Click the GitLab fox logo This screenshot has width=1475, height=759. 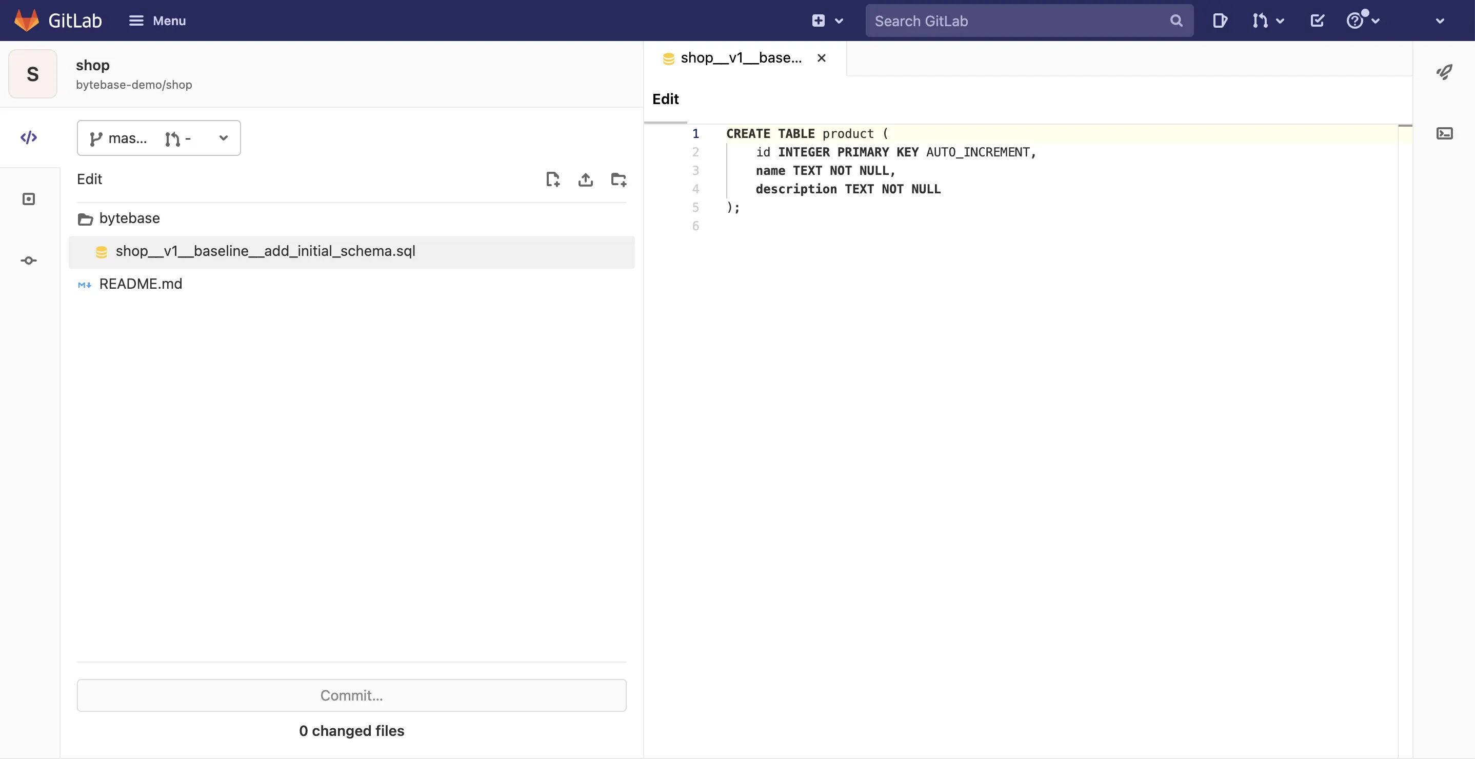point(26,21)
